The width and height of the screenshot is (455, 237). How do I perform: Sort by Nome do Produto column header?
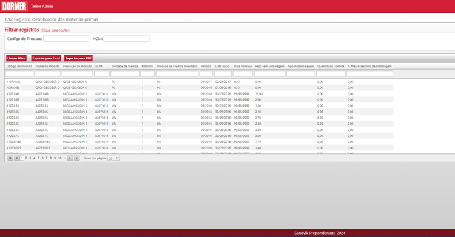pos(47,67)
